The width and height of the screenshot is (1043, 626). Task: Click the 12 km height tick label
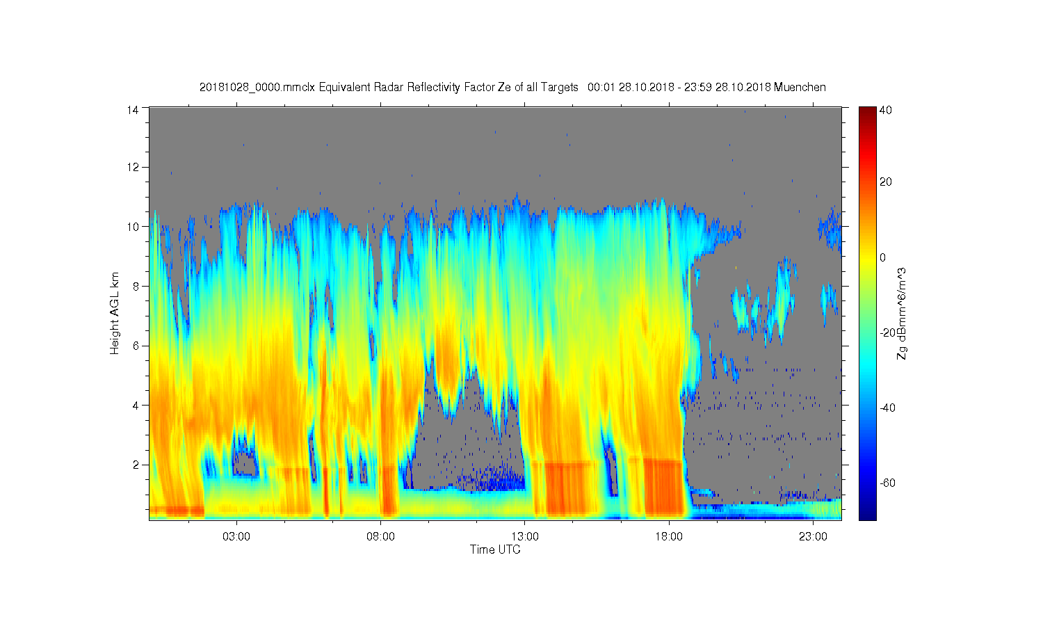pos(134,167)
